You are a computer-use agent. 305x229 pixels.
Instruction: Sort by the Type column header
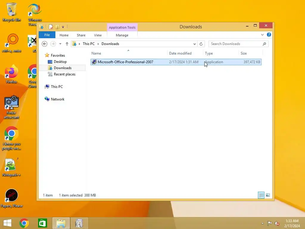(x=221, y=53)
